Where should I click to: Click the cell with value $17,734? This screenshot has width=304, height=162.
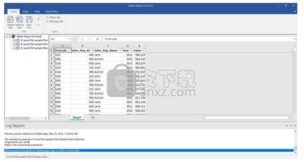click(139, 98)
